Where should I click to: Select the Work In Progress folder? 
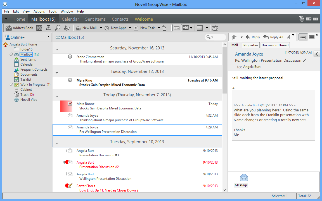33,85
